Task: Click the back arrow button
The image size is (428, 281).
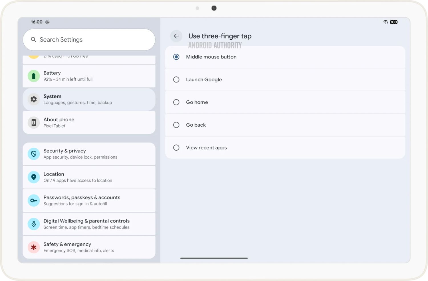Action: pyautogui.click(x=176, y=36)
